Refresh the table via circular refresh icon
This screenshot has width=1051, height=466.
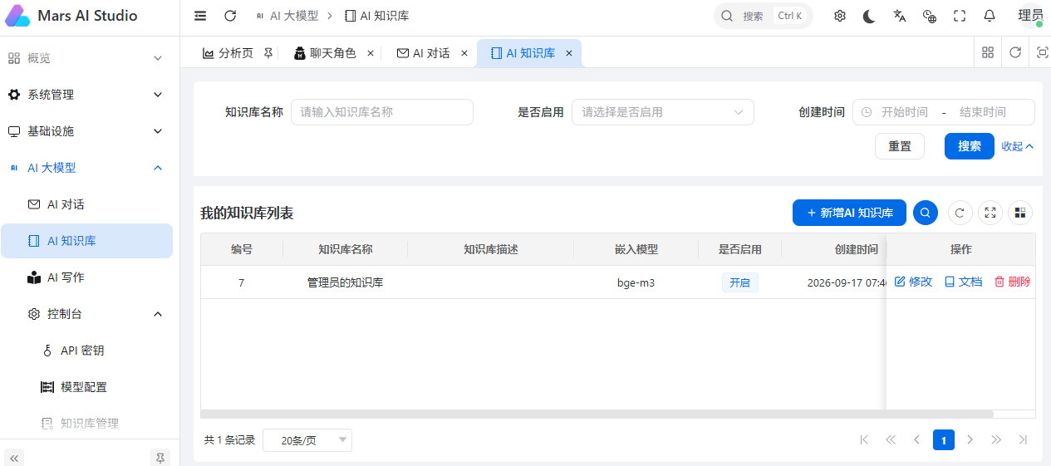960,213
